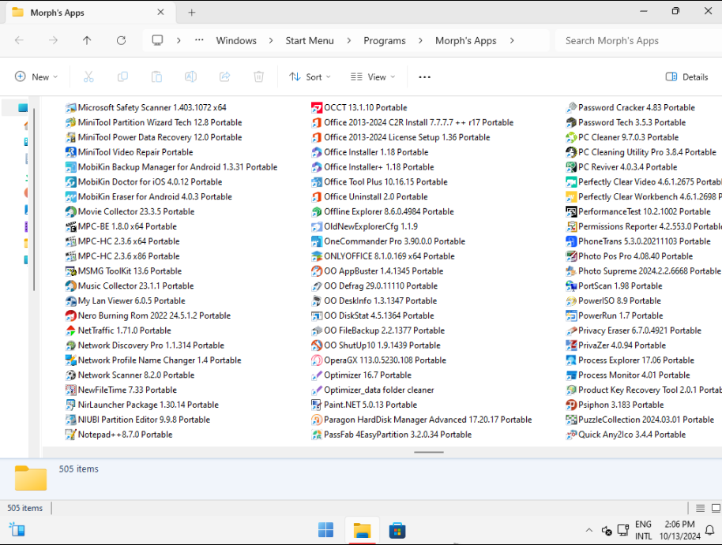The image size is (722, 545).
Task: Toggle the Details pane
Action: pyautogui.click(x=686, y=77)
